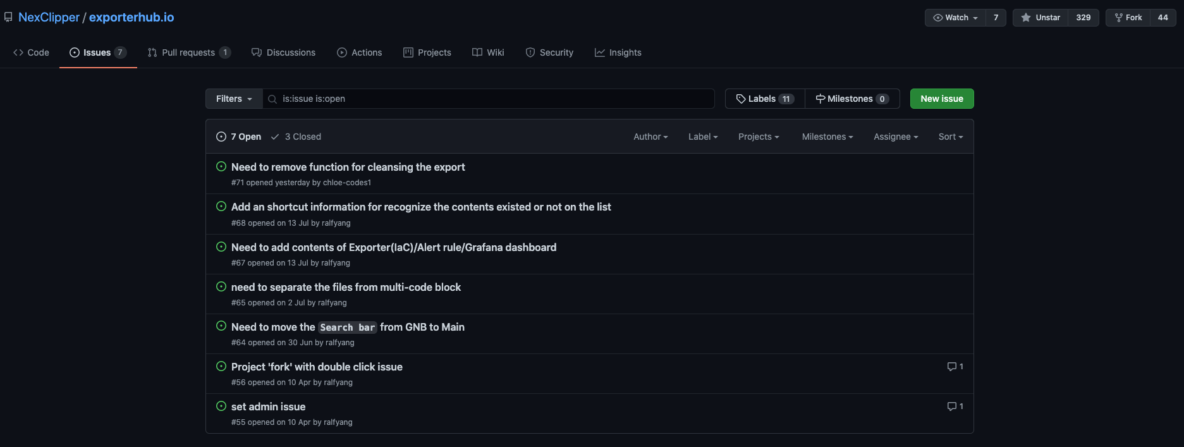Open the Assignee filter dropdown

click(896, 137)
